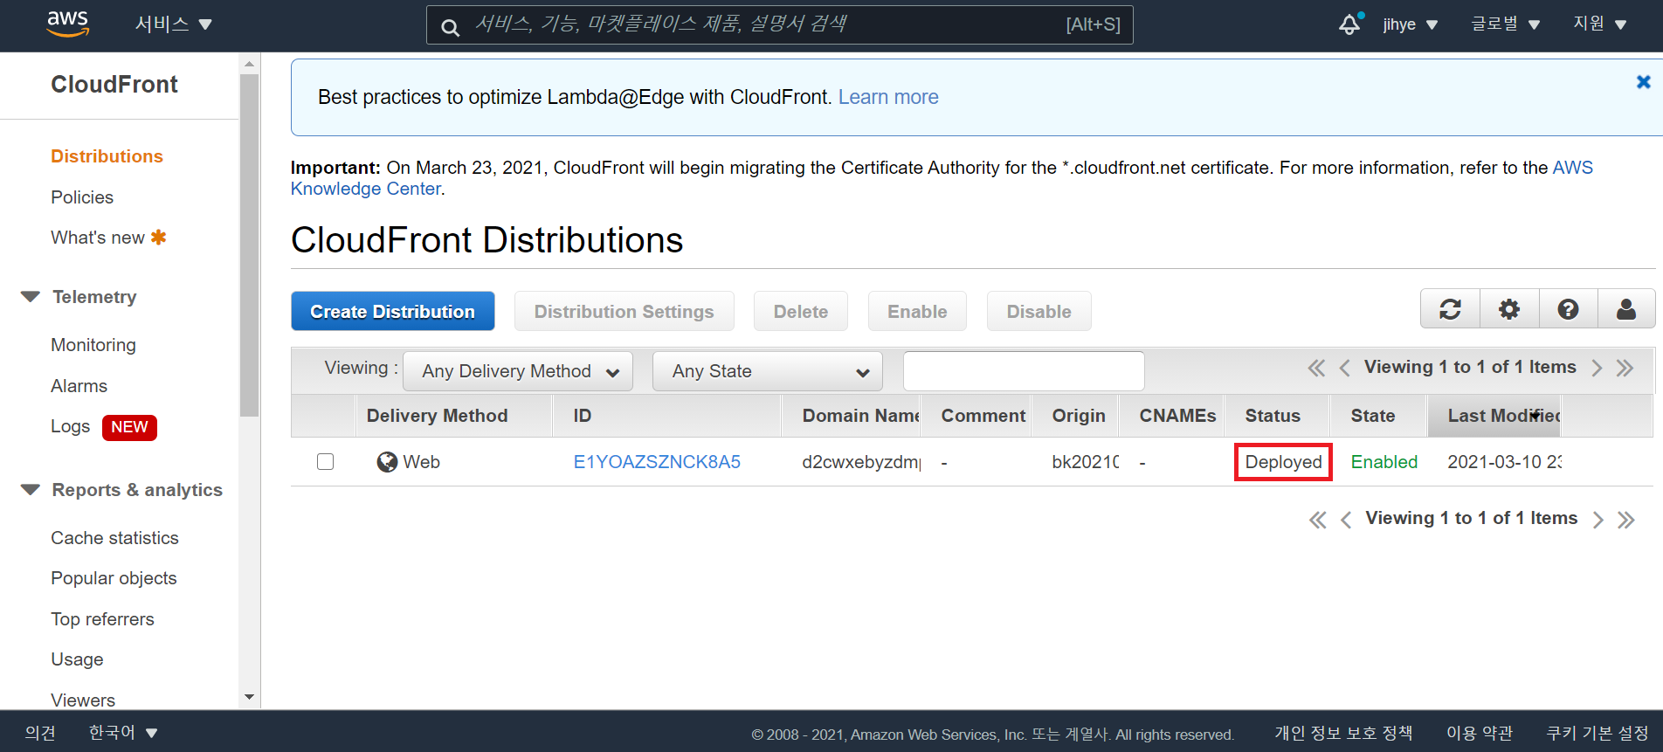Go to next page in top pager

(1597, 368)
